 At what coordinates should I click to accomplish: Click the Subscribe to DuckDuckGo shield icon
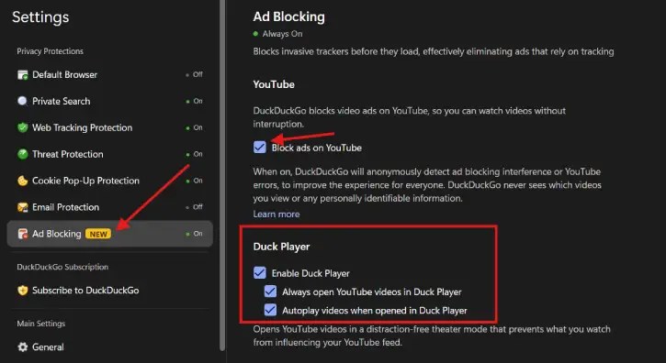coord(23,291)
